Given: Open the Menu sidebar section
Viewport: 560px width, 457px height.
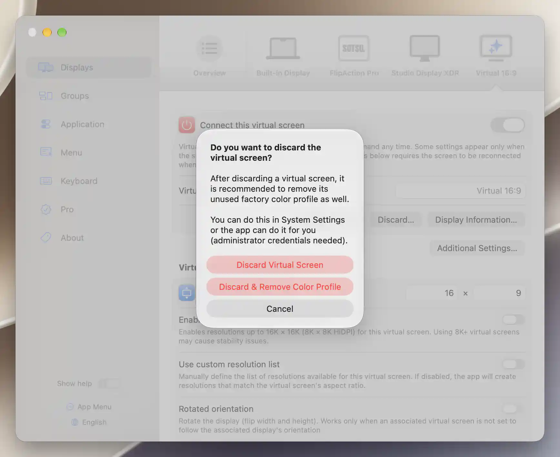Looking at the screenshot, I should (x=89, y=153).
